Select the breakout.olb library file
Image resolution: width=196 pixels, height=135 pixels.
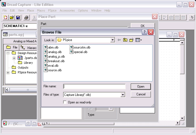pos(54,61)
